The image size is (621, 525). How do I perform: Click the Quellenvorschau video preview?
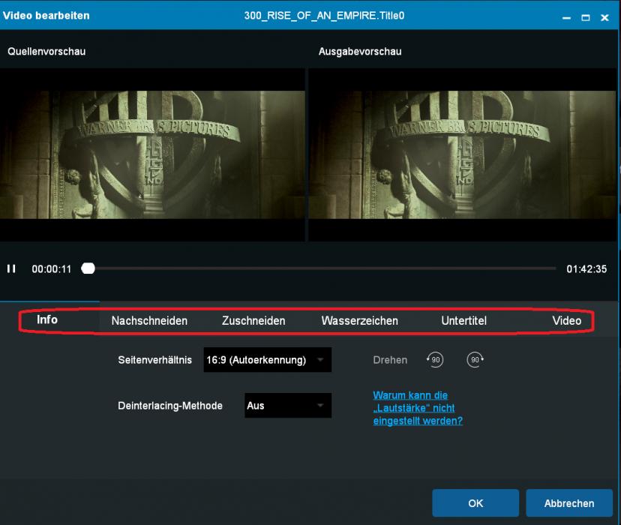tap(152, 154)
